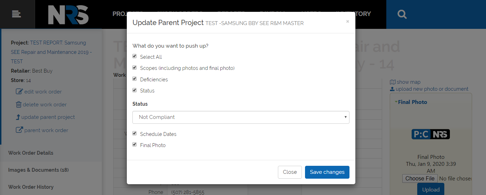Click the Close button in dialog footer

[x=290, y=172]
